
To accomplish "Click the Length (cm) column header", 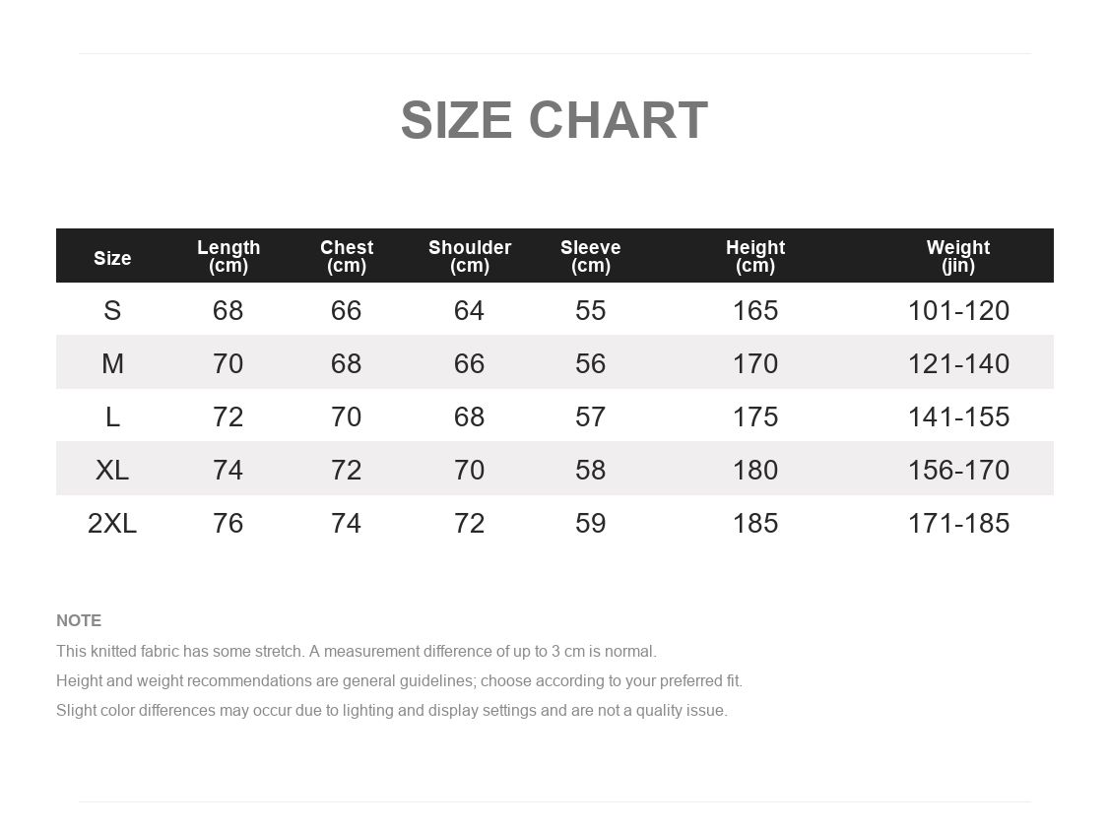I will pos(228,257).
